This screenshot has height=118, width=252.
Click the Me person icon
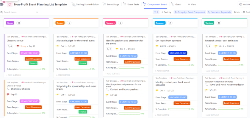click(235, 12)
